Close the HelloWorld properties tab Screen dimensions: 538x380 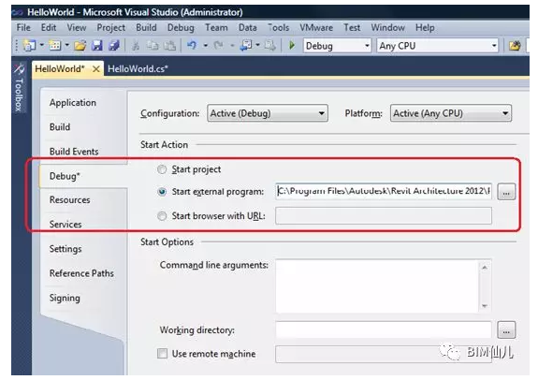(x=96, y=69)
